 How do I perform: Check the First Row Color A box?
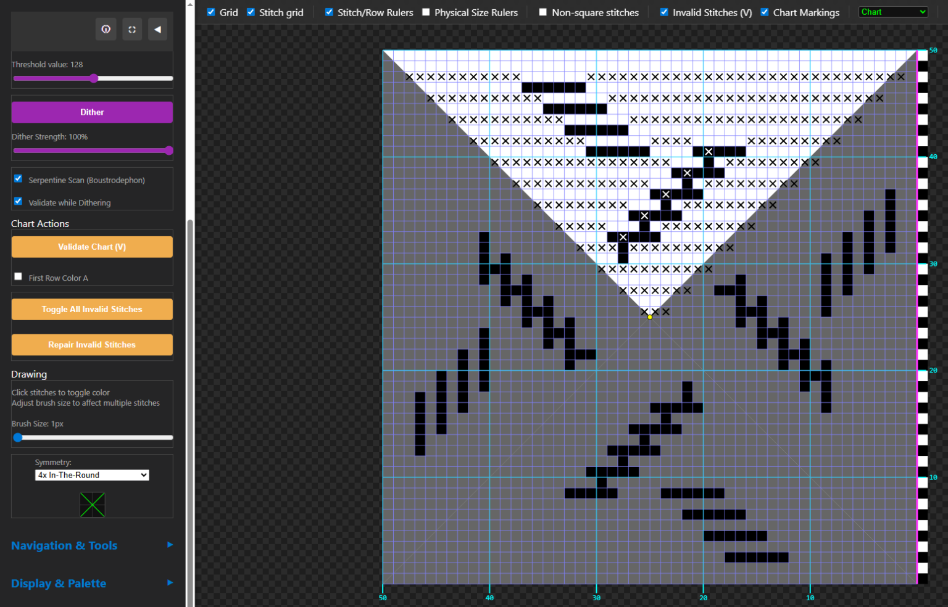click(x=18, y=276)
